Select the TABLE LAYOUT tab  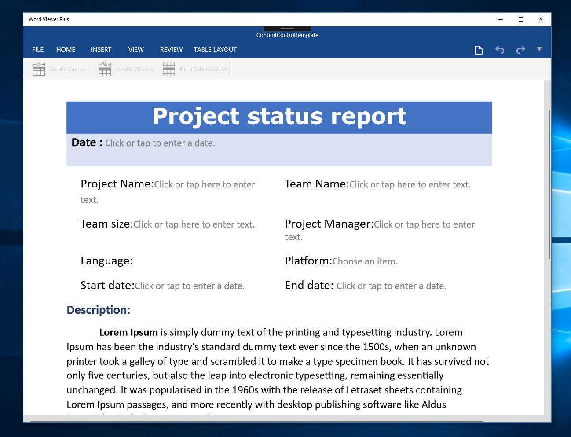tap(215, 50)
